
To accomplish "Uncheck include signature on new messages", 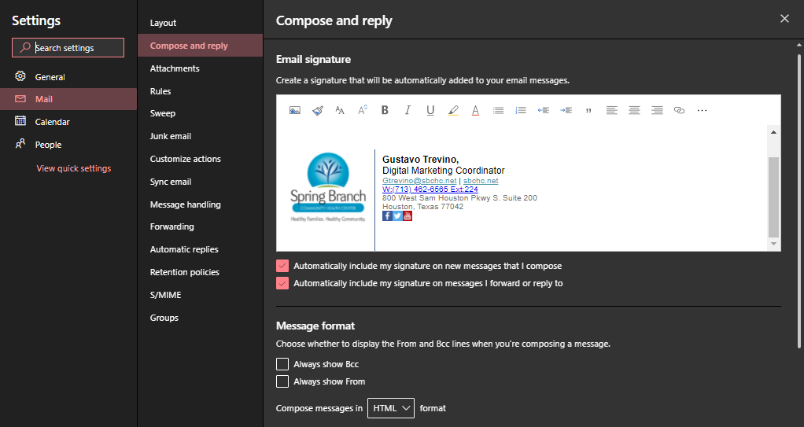I will tap(282, 266).
